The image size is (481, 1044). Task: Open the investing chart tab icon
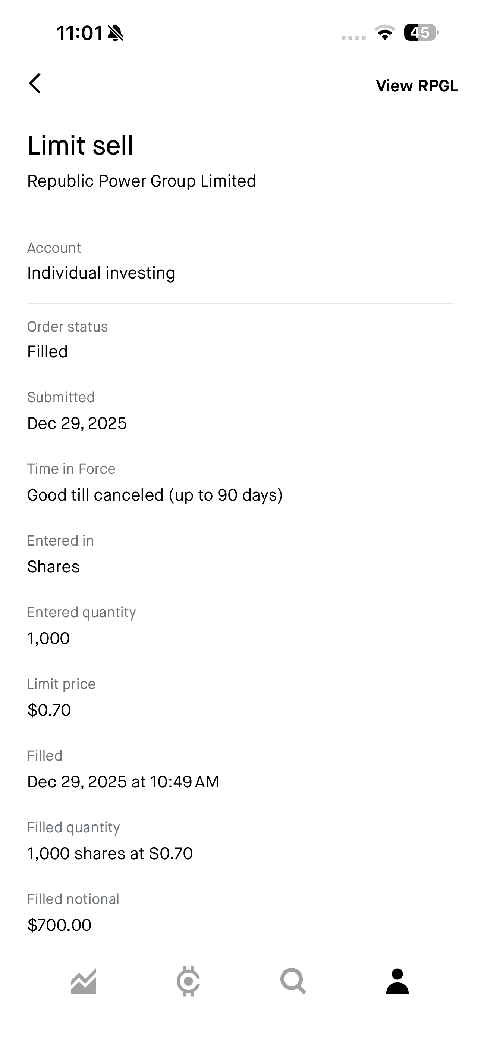point(84,981)
